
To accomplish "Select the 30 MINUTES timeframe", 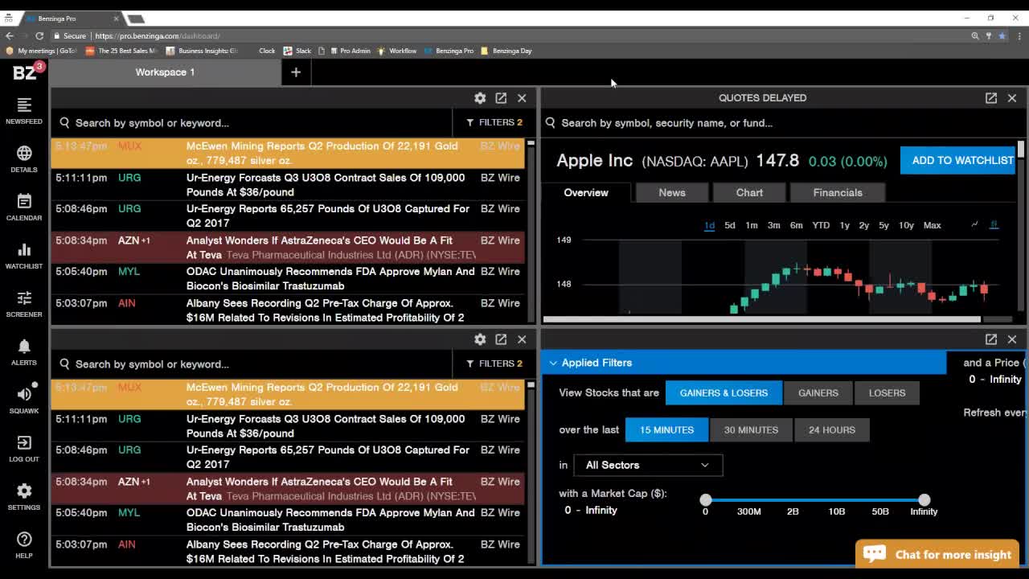I will click(x=751, y=429).
